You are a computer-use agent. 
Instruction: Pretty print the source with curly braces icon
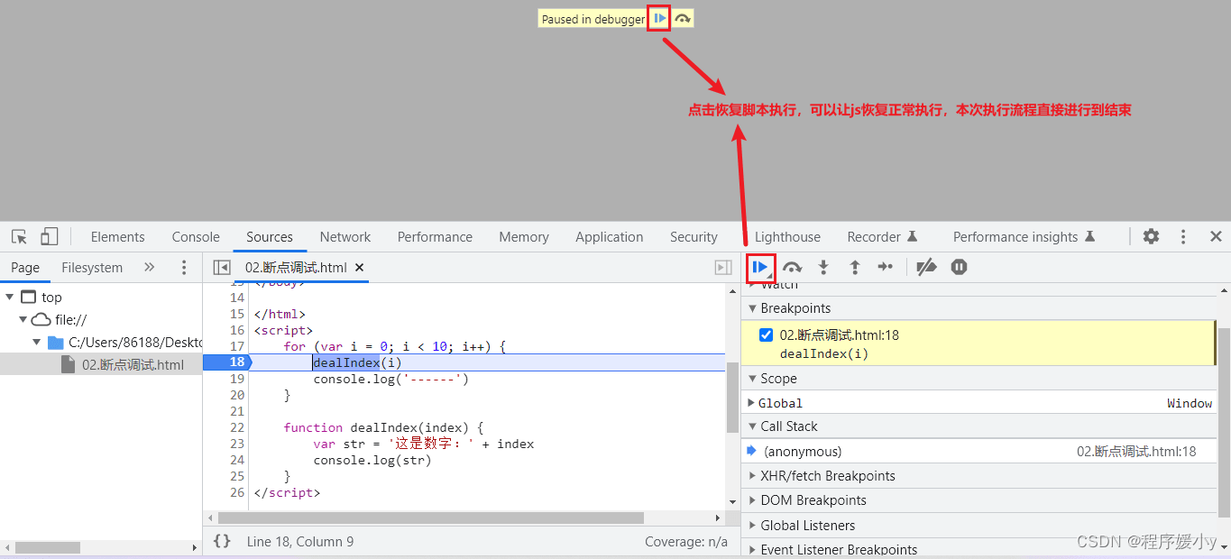coord(222,541)
